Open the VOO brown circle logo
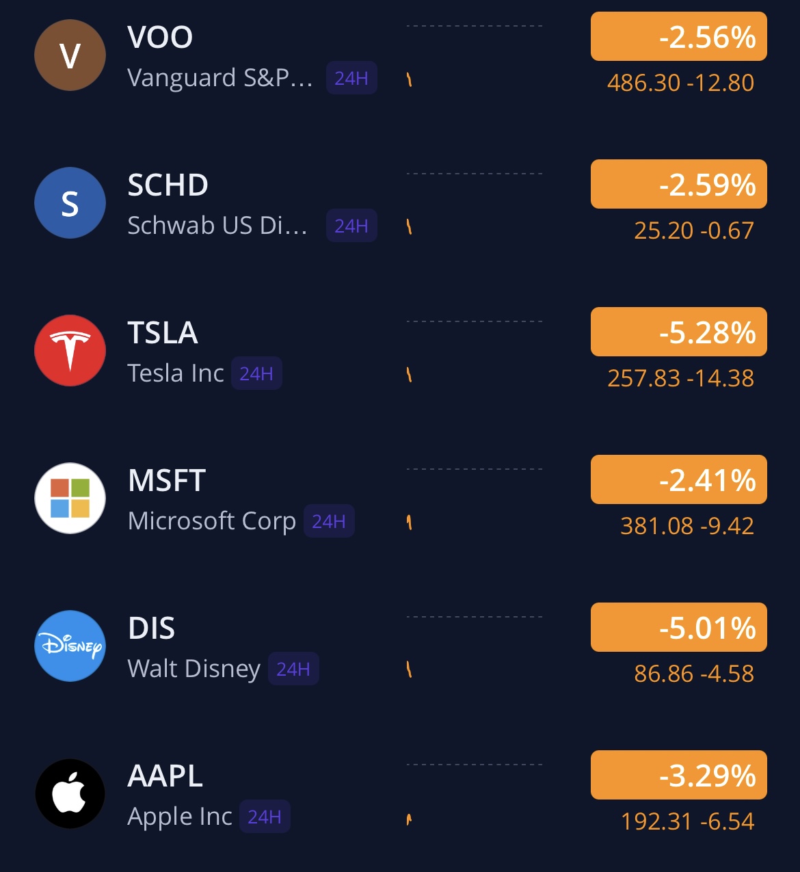The image size is (800, 872). click(x=70, y=55)
